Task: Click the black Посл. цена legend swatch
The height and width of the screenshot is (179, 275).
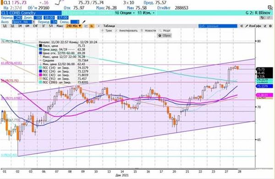Action: [40, 46]
